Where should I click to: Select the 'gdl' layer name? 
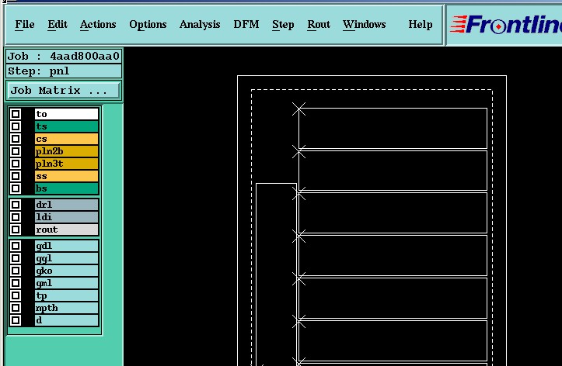click(67, 246)
